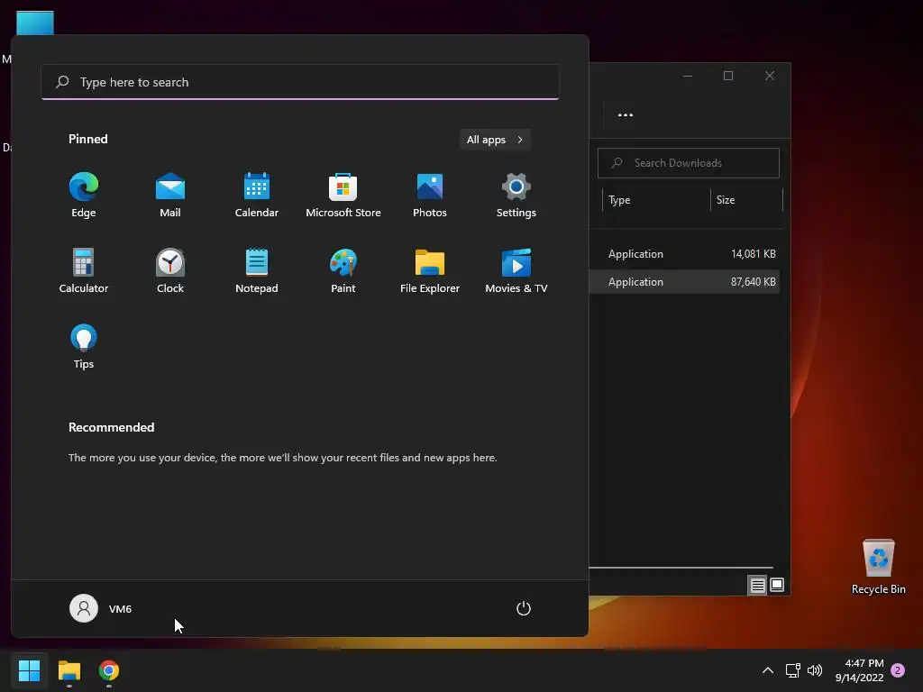The image size is (923, 692).
Task: Click the Search Downloads box in Explorer
Action: [688, 163]
